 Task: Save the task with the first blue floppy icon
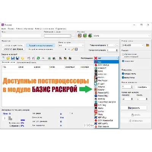tap(13, 58)
